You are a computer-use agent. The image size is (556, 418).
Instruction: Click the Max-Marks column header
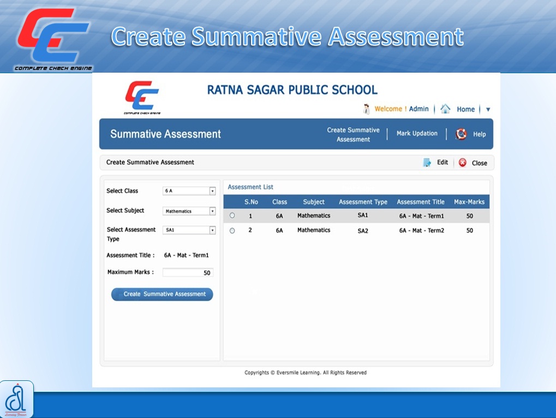pyautogui.click(x=469, y=202)
